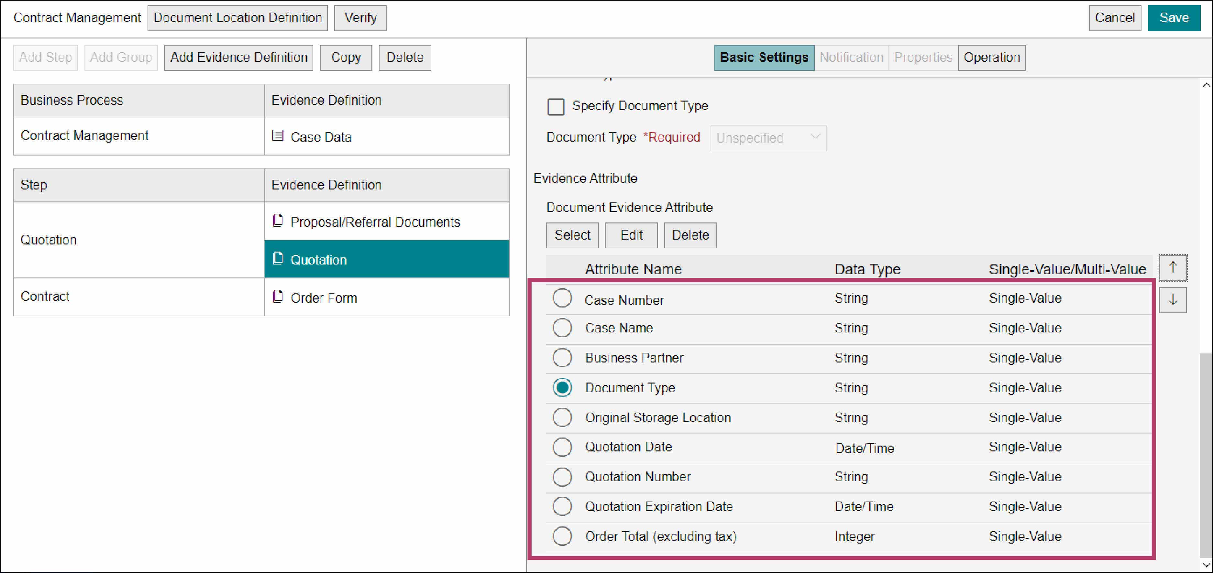Select the Order Form evidence definition
The image size is (1213, 573).
(x=387, y=297)
